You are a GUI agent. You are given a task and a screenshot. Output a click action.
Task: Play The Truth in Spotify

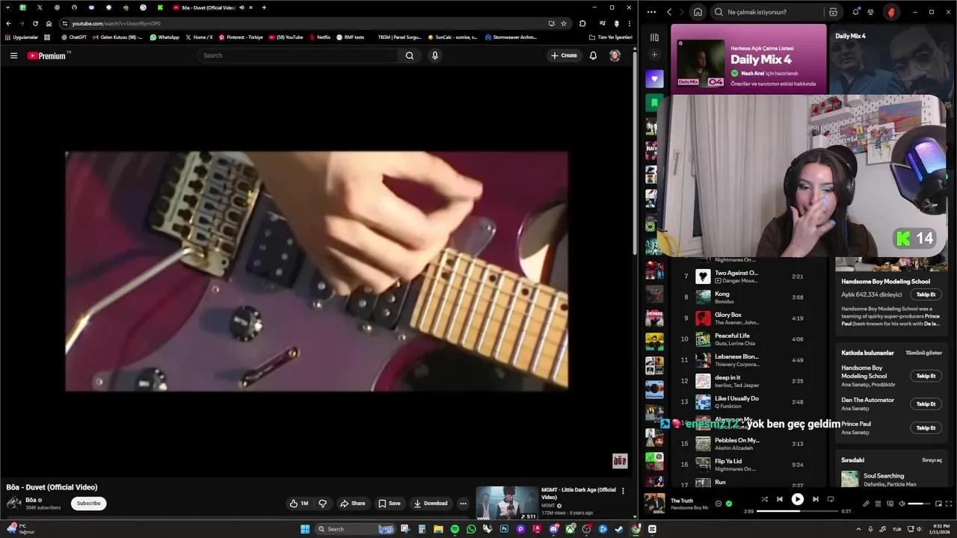tap(798, 499)
